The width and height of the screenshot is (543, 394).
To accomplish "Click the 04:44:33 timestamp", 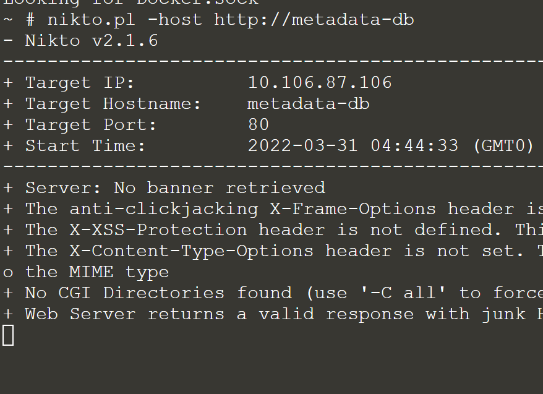I will click(x=414, y=146).
